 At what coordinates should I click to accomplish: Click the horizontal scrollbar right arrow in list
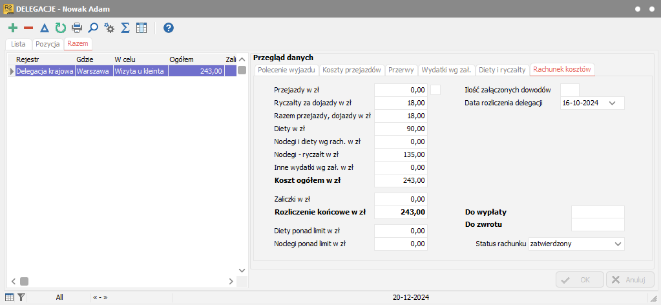tap(231, 281)
